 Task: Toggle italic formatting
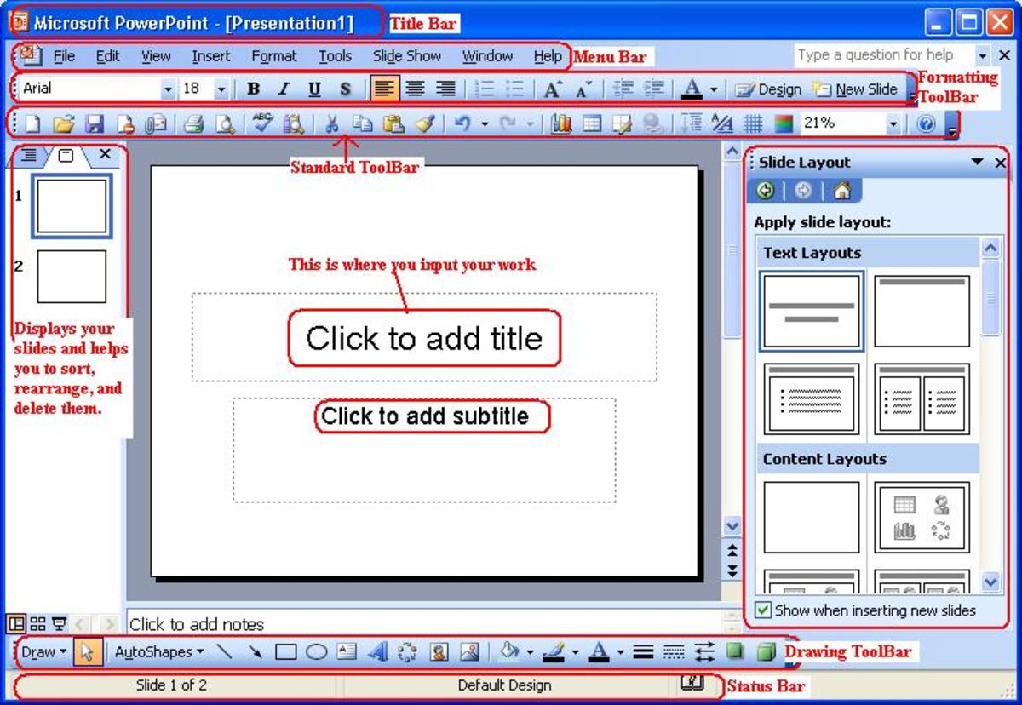click(284, 88)
